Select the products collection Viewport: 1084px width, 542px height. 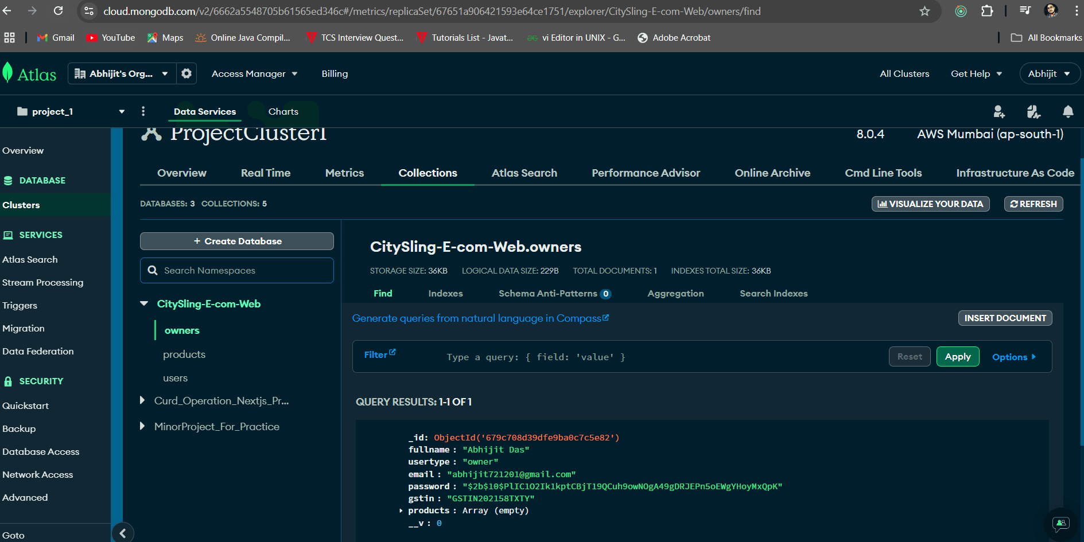pyautogui.click(x=184, y=354)
